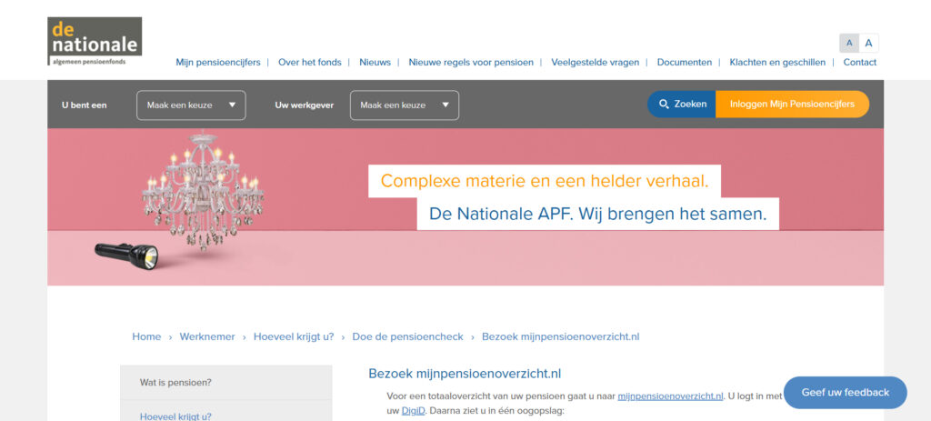Expand the 'Uw werkgever' dropdown
Screen dimensions: 931x421
click(x=405, y=105)
